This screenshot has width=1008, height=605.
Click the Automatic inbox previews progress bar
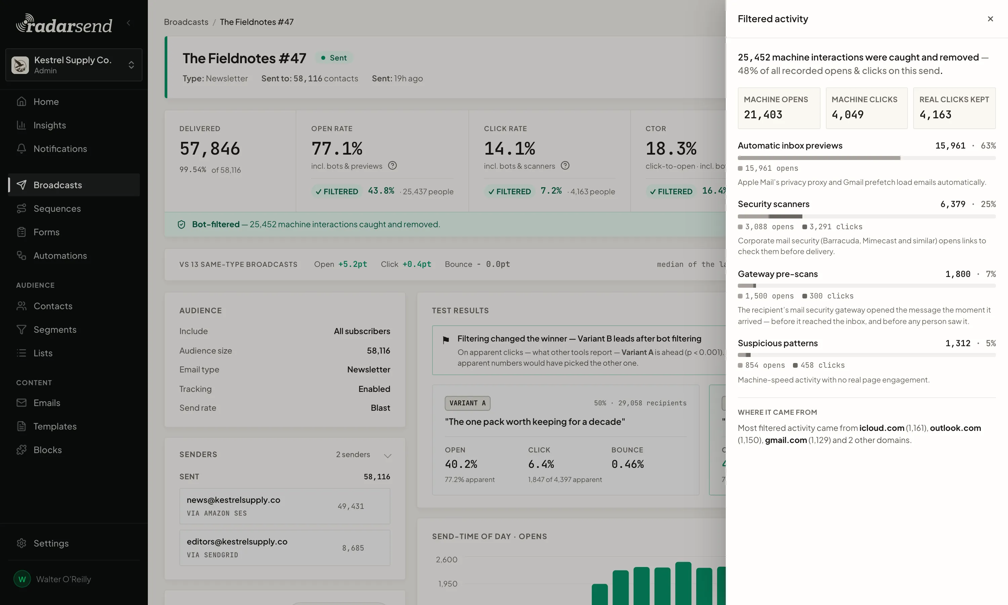[x=867, y=158]
